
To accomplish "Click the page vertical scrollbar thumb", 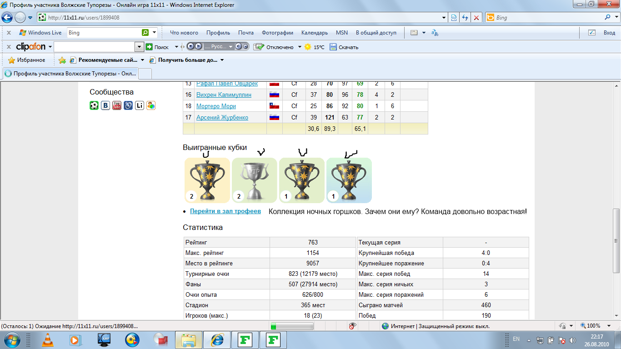I will coord(616,240).
